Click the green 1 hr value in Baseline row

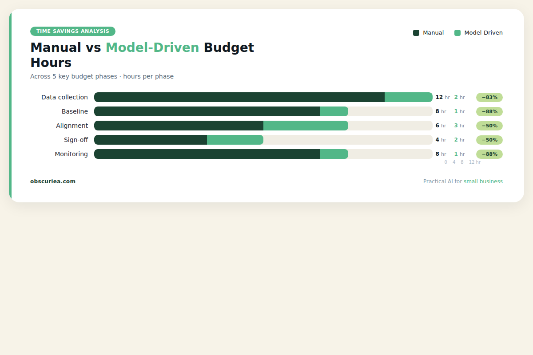tap(459, 111)
